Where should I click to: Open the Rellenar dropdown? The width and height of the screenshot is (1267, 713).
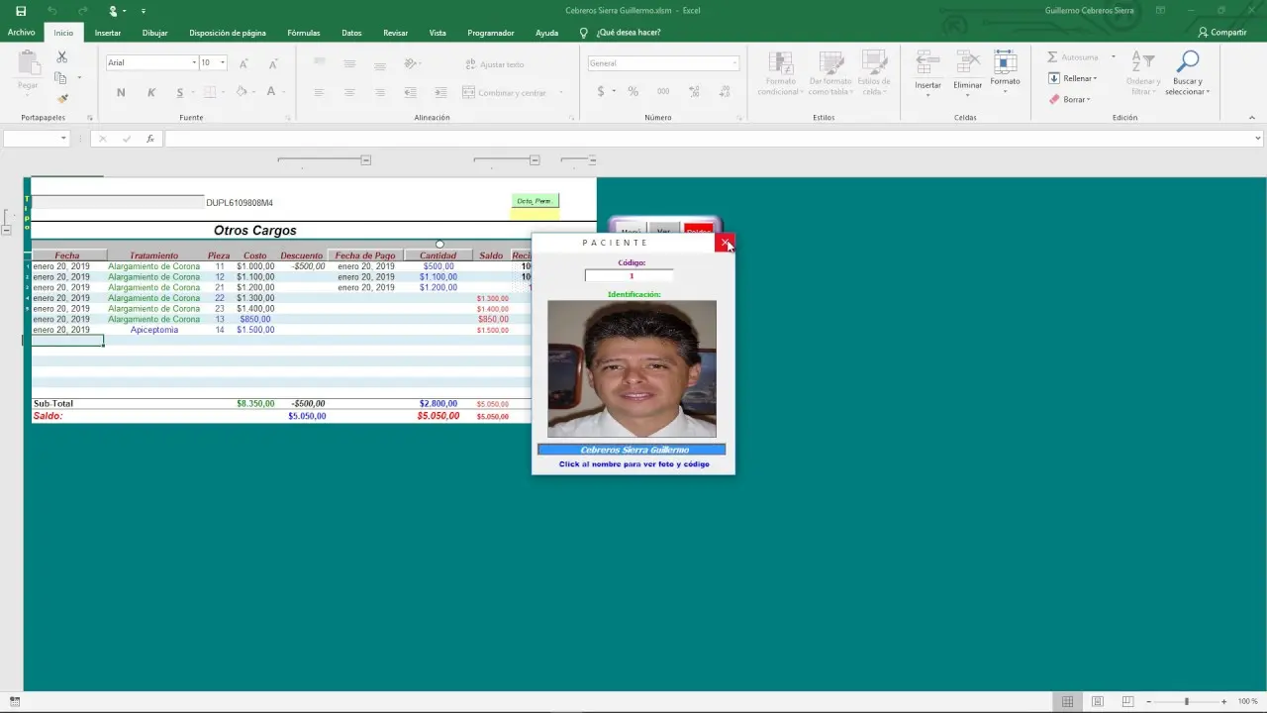[x=1072, y=78]
